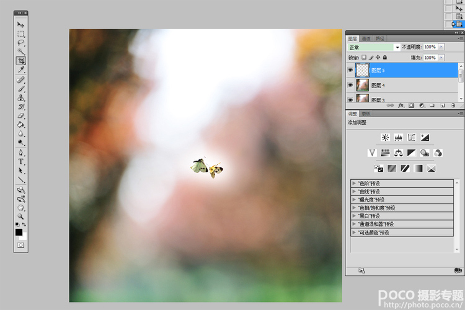465x310 pixels.
Task: Hide layer 图层 3 with its eye icon
Action: 350,100
